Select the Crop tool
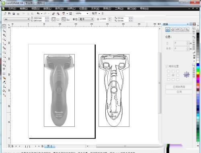Viewport: 201px width, 153px height. point(4,35)
